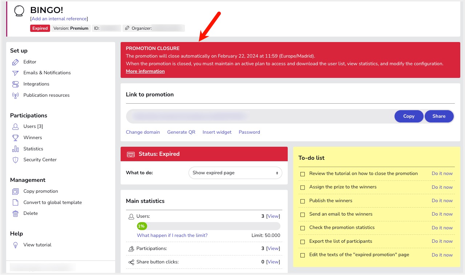Open the Generate QR link
This screenshot has width=465, height=275.
181,132
